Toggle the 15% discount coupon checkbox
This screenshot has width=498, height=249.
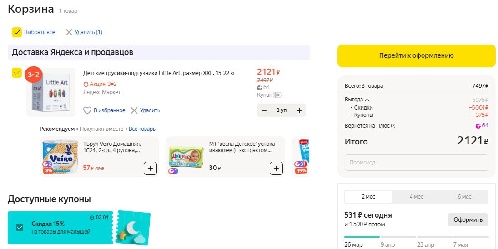(20, 227)
